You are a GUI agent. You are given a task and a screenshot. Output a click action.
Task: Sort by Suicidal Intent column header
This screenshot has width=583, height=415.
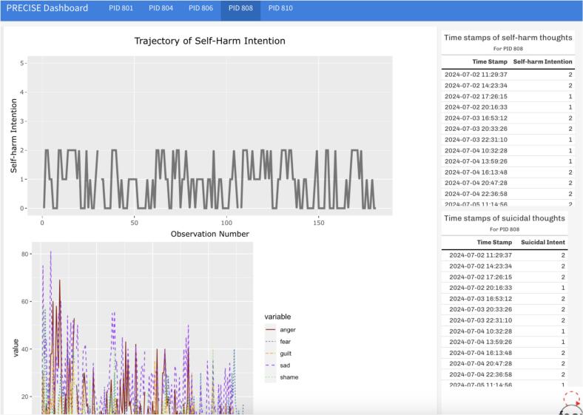point(543,242)
